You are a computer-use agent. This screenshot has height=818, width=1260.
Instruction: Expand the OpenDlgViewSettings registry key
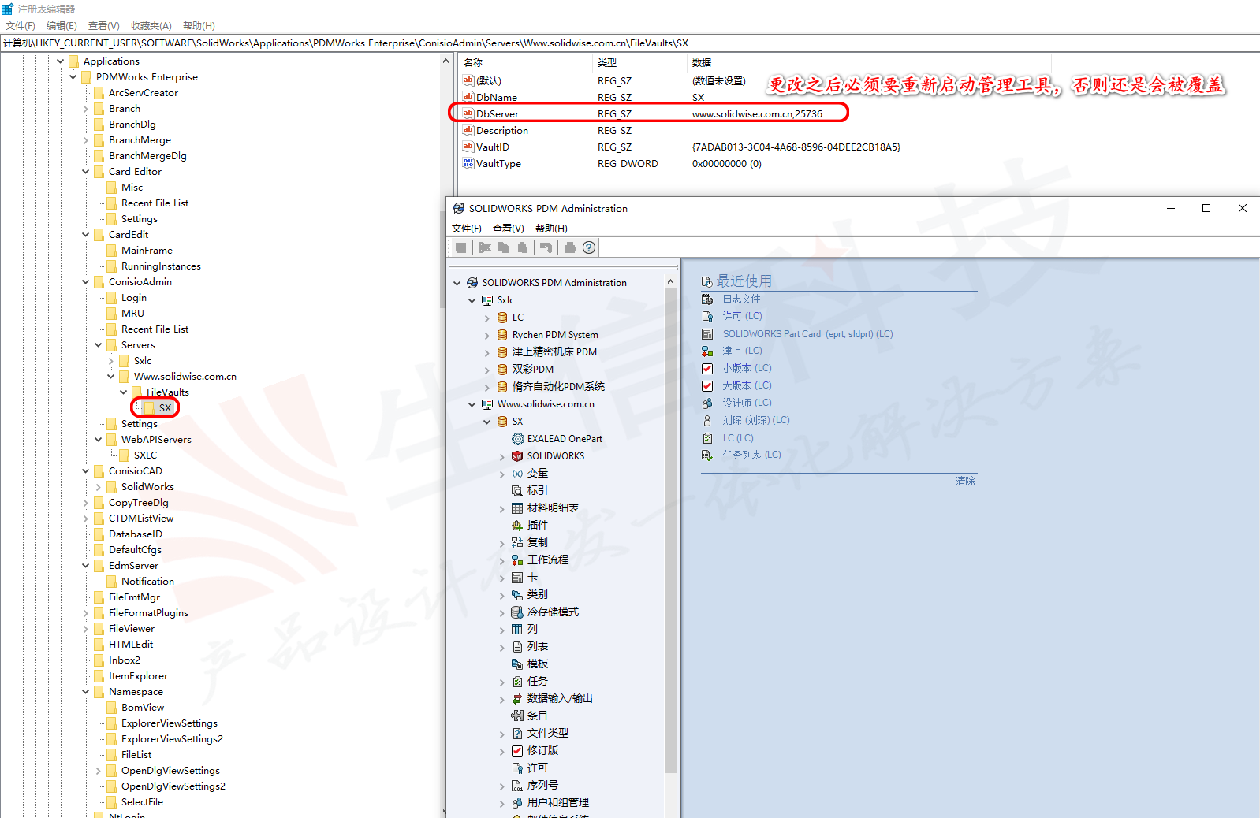[x=99, y=771]
